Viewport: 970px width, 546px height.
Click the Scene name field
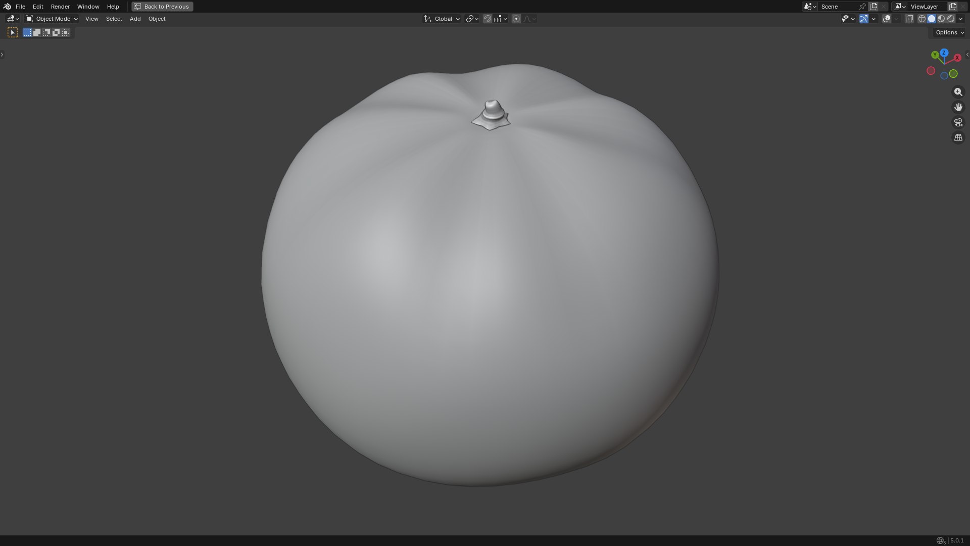click(838, 7)
